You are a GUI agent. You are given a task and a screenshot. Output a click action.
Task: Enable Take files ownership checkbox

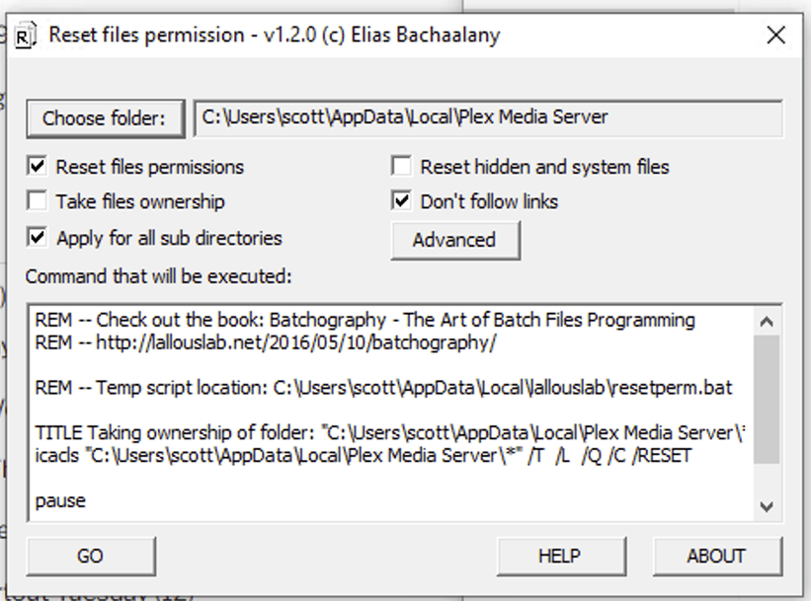[x=38, y=201]
